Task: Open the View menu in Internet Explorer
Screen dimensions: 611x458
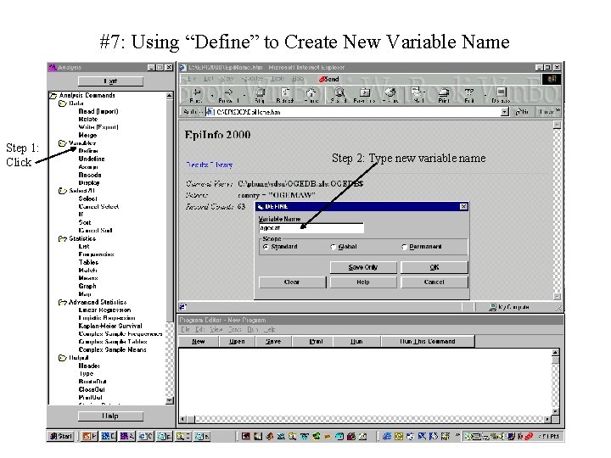Action: click(227, 79)
